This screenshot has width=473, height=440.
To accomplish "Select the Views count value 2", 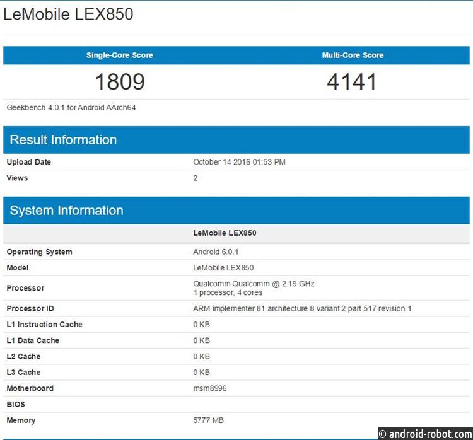I will [x=195, y=178].
